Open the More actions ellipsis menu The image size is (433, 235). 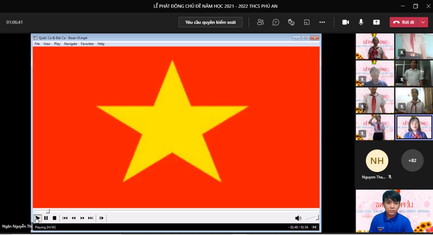(x=322, y=22)
